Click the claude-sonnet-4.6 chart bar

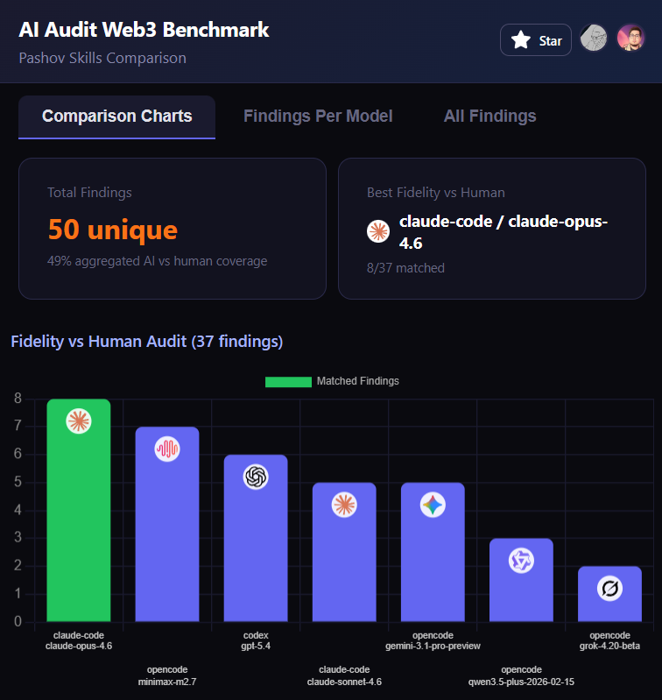tap(344, 552)
